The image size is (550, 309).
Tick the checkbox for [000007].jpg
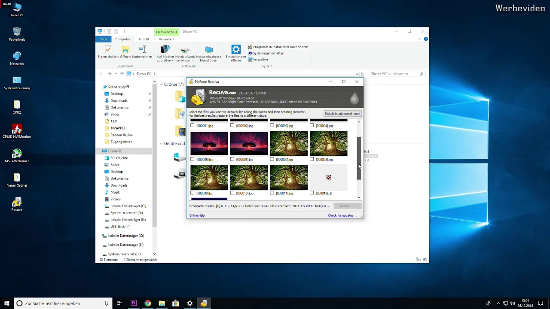point(272,159)
